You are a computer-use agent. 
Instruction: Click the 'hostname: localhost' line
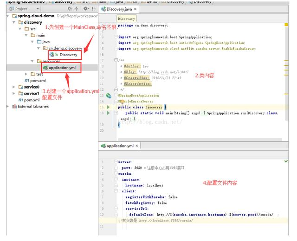pyautogui.click(x=144, y=185)
